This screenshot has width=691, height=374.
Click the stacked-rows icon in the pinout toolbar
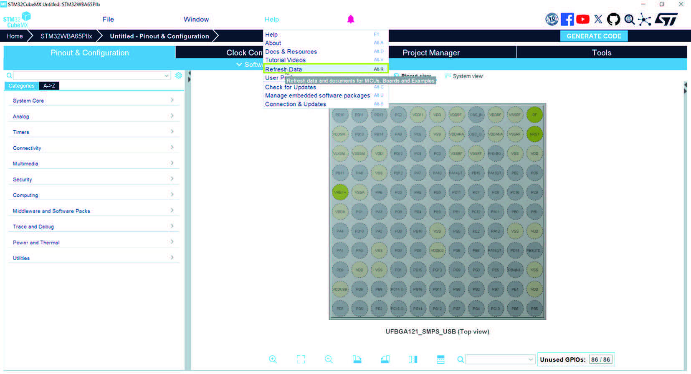click(440, 359)
